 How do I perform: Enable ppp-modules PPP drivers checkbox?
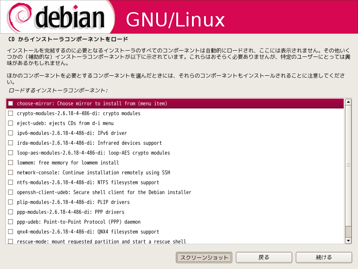tap(10, 212)
